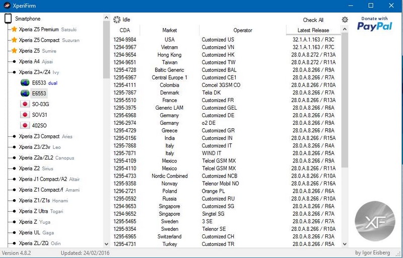Select the 3 SE Sweden row

pyautogui.click(x=226, y=221)
